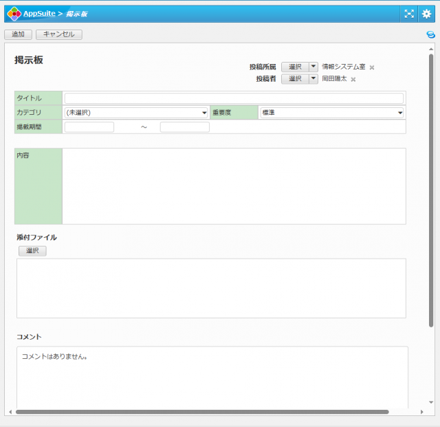This screenshot has height=427, width=440.
Task: Click the AppSuite breadcrumb link
Action: point(39,13)
